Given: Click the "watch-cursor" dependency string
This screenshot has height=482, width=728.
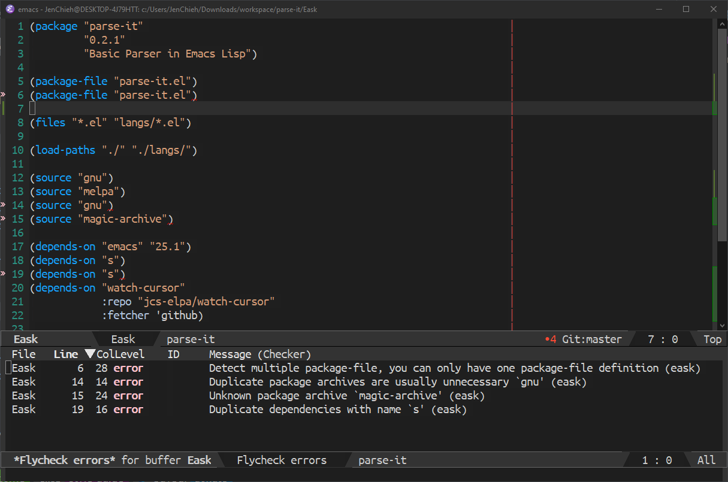Looking at the screenshot, I should [x=144, y=288].
